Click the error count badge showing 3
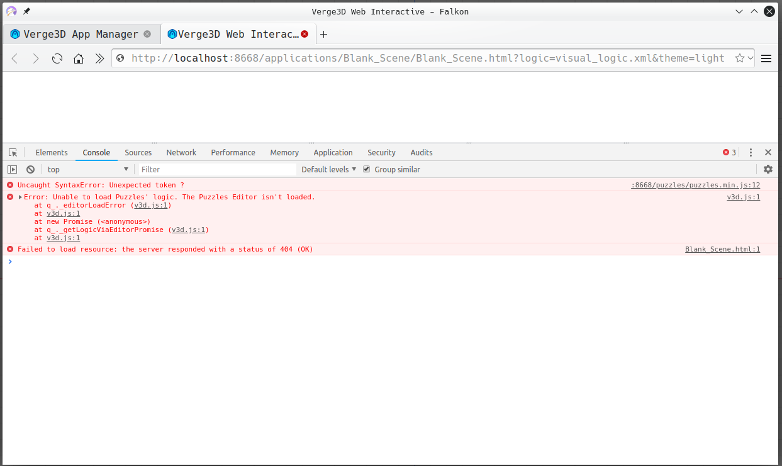The image size is (782, 466). tap(730, 152)
